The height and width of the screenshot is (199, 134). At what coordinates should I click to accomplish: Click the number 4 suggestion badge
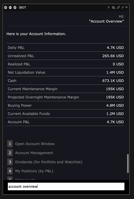pyautogui.click(x=10, y=171)
